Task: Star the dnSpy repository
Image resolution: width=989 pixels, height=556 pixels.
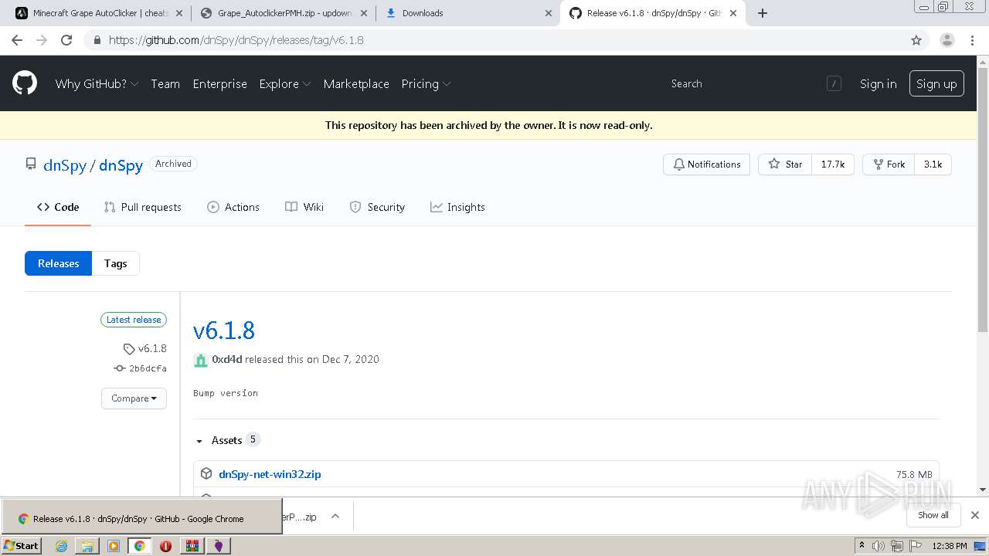Action: tap(785, 164)
